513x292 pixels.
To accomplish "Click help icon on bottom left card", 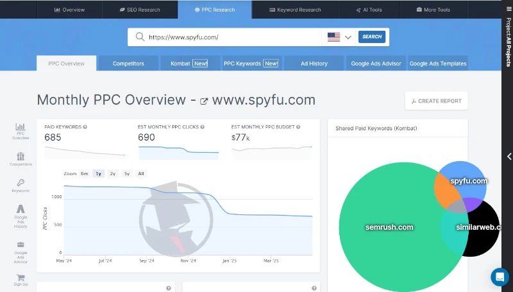I will click(169, 288).
